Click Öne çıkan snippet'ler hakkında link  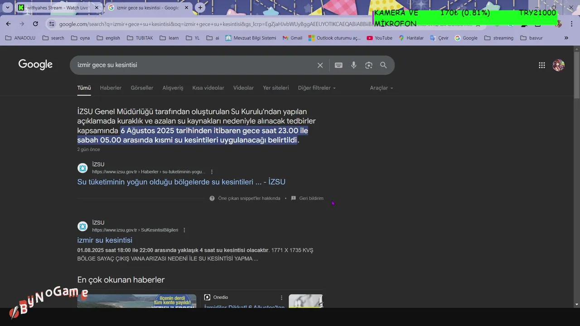pos(249,198)
